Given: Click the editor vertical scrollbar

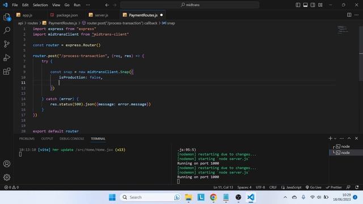Looking at the screenshot, I should pos(361,53).
